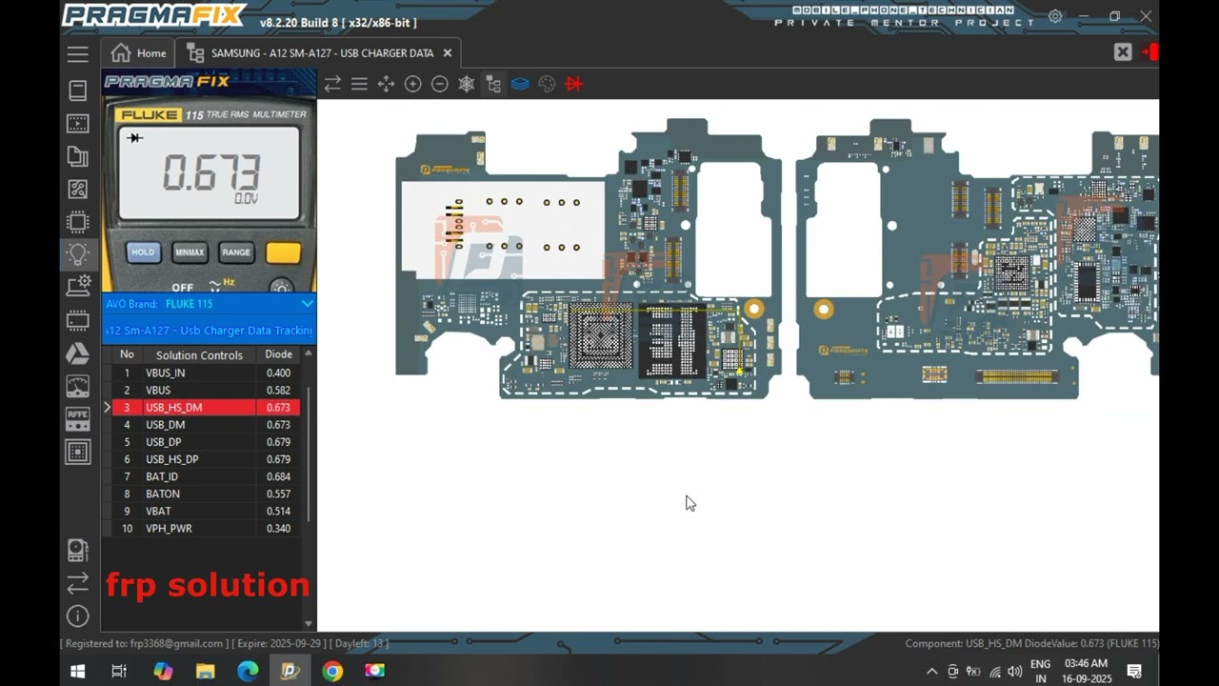Toggle the red diode toolbar icon

point(573,84)
